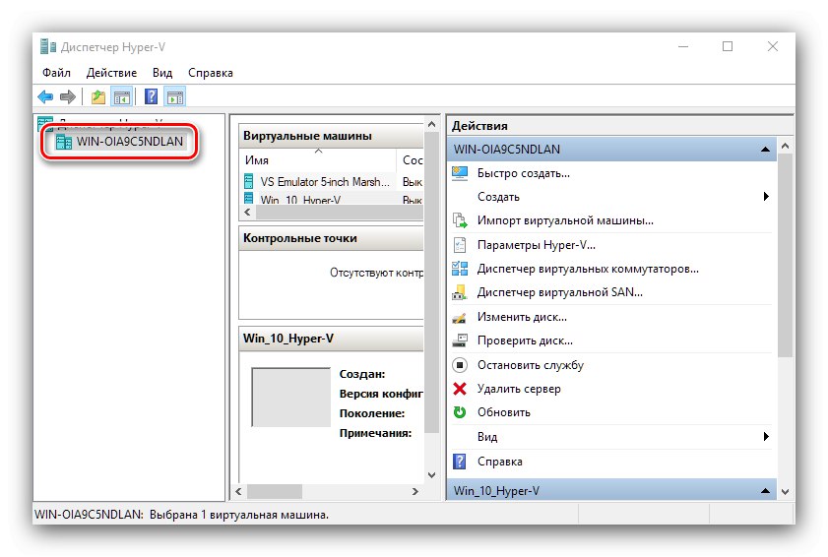828x557 pixels.
Task: Click the Quick Create icon (Быстро создать)
Action: click(x=460, y=173)
